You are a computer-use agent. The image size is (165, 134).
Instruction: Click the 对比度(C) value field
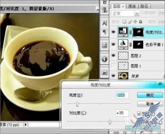tap(122, 113)
